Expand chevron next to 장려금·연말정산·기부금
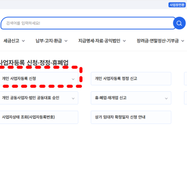This screenshot has width=187, height=187. (x=182, y=41)
